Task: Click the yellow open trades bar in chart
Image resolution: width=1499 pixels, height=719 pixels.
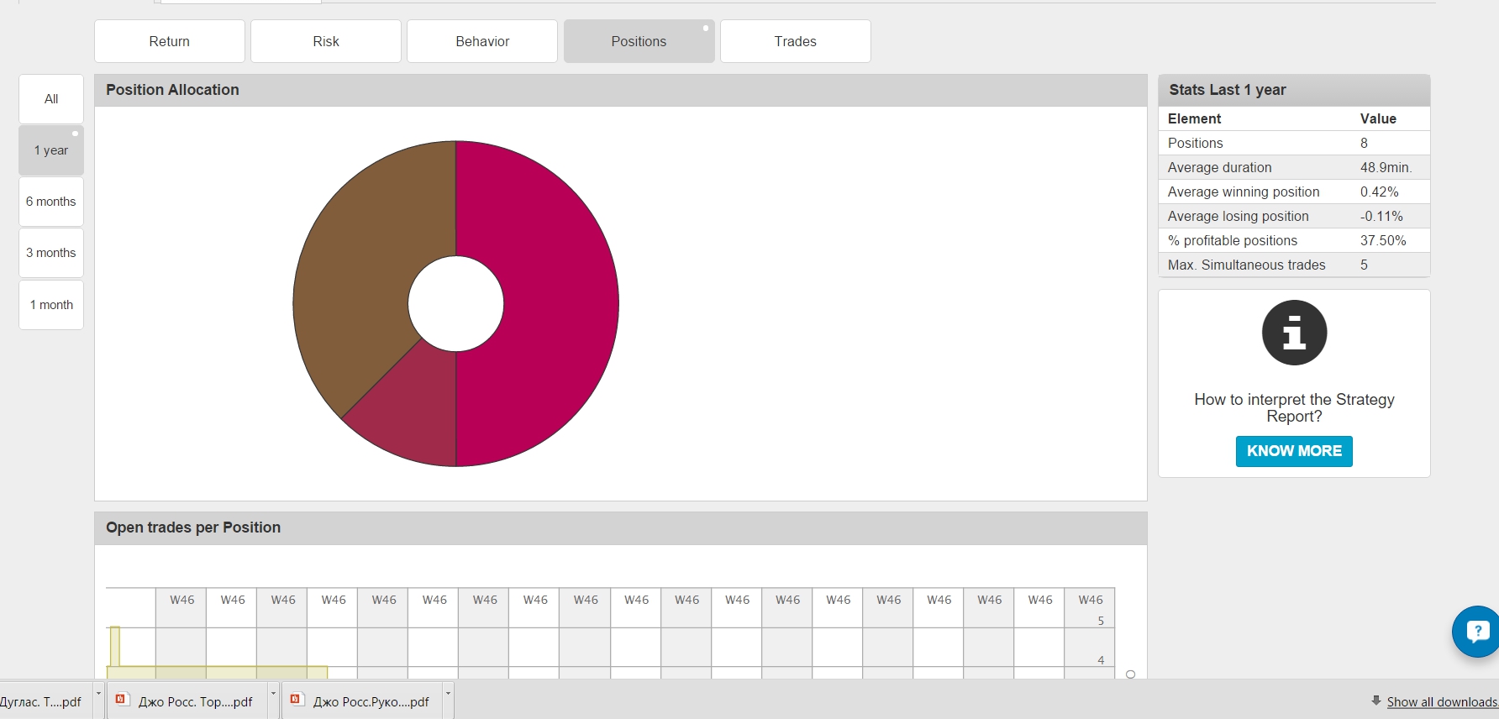Action: 217,672
